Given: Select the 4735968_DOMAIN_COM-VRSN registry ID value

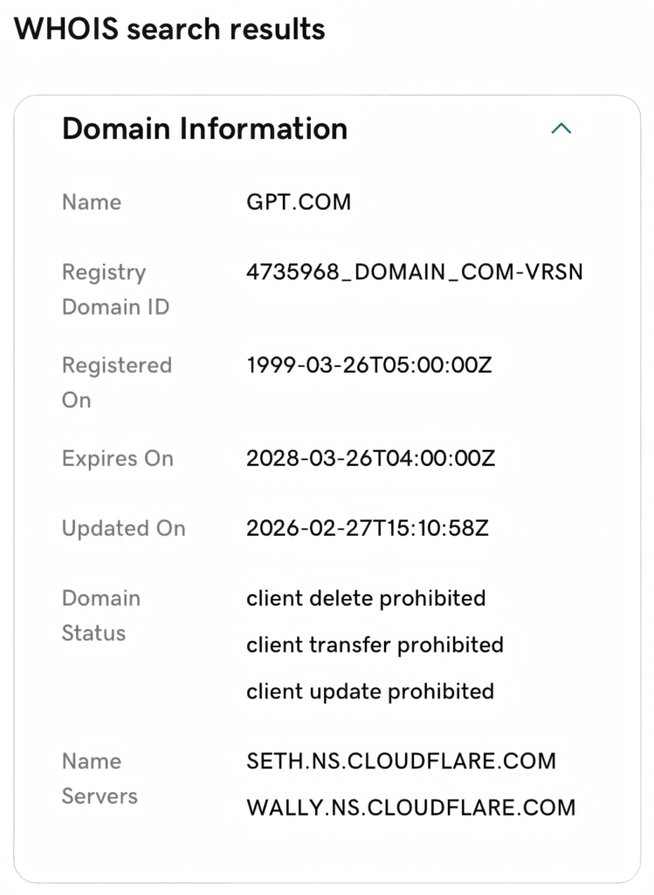Looking at the screenshot, I should [x=415, y=272].
